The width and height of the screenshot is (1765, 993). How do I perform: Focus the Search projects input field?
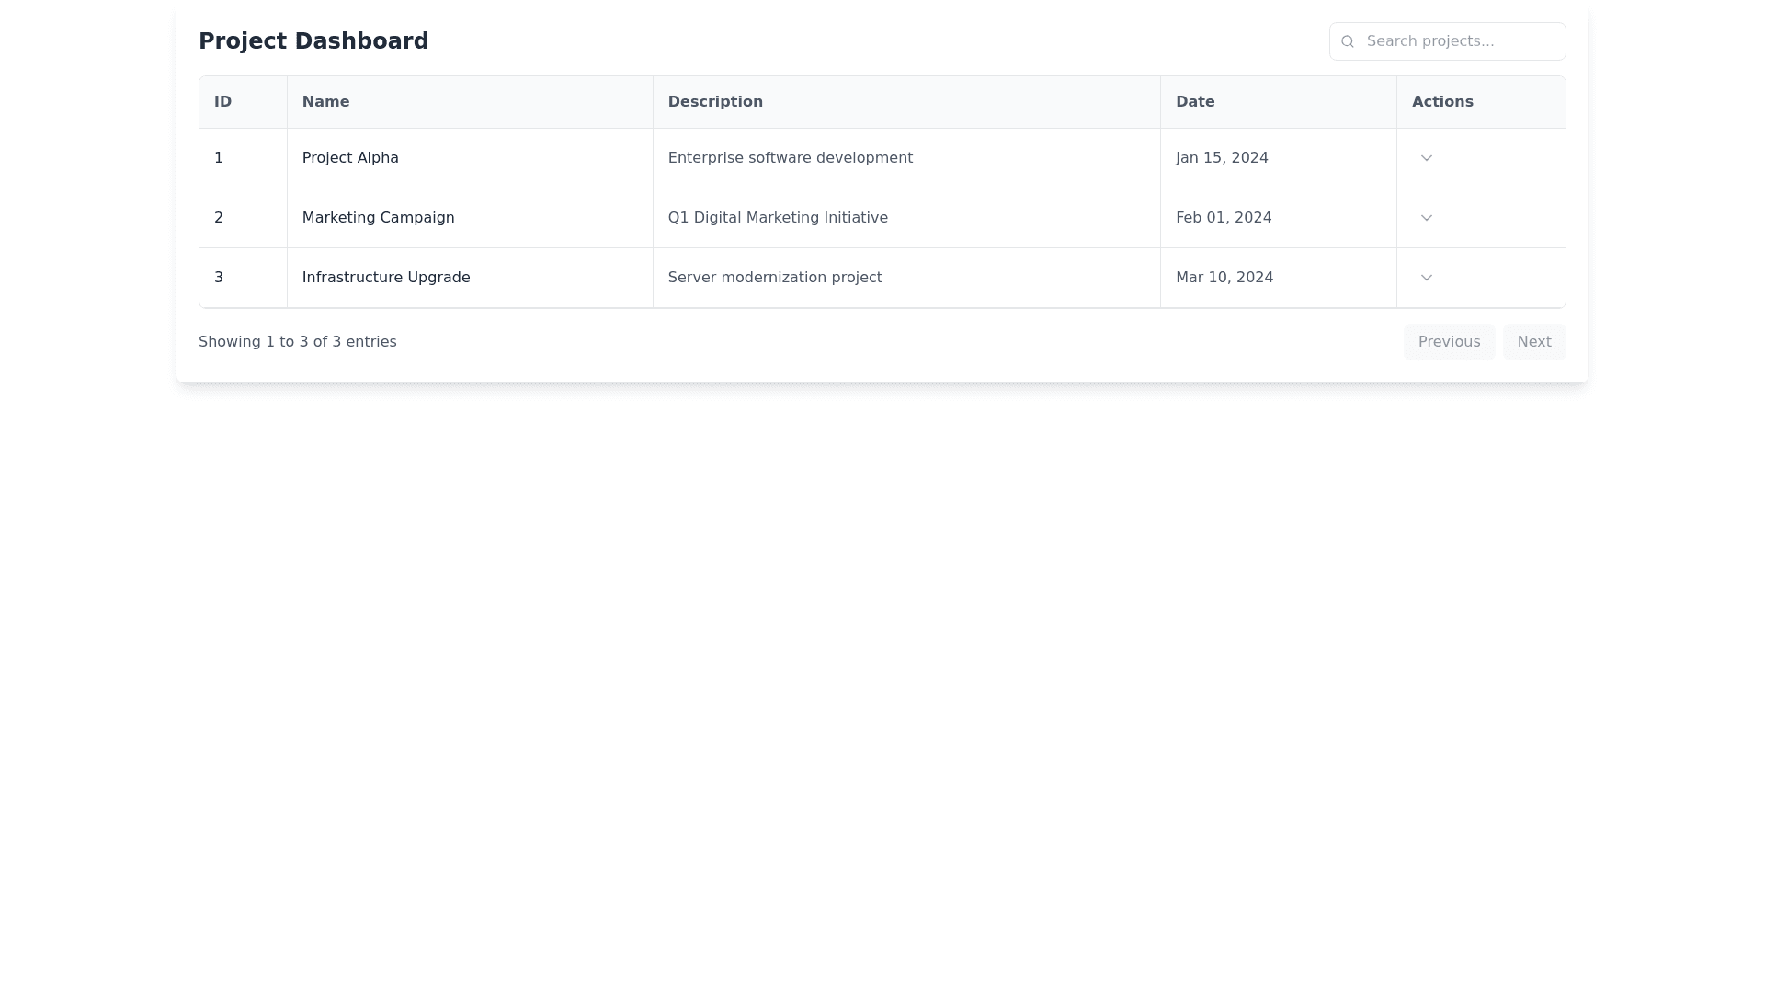coord(1460,41)
